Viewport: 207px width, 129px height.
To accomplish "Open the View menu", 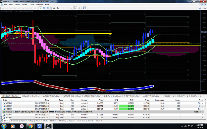I will point(11,5).
